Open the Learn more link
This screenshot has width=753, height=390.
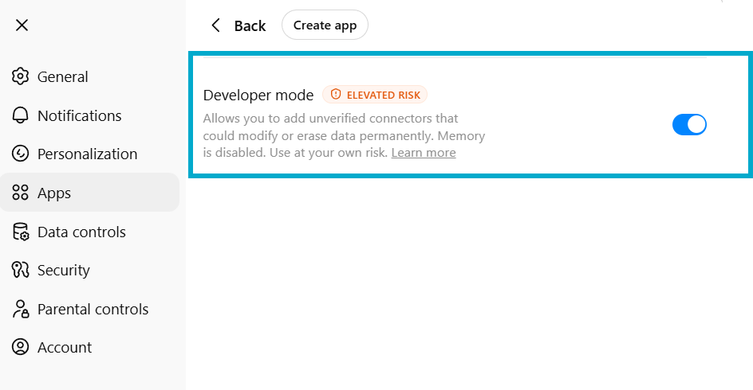click(x=424, y=153)
